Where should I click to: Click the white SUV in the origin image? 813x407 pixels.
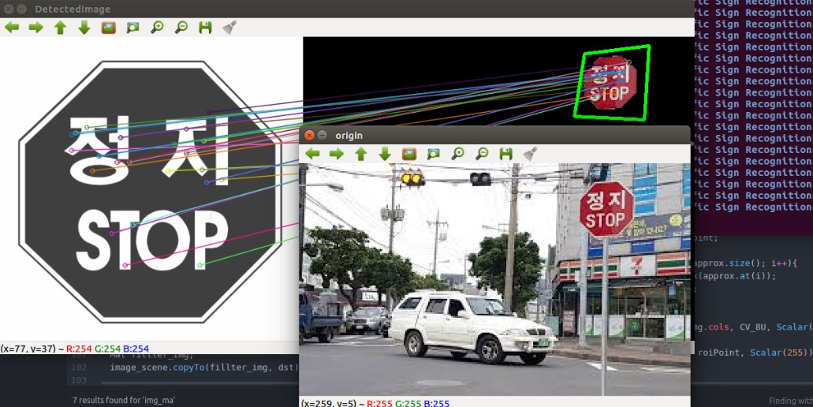[x=472, y=326]
